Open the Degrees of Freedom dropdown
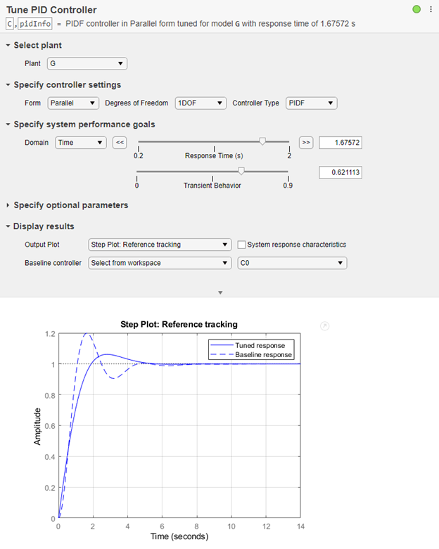 pos(201,103)
